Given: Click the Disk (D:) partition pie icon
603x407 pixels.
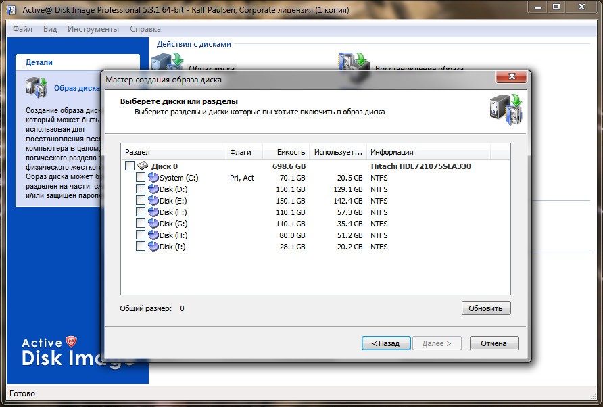Looking at the screenshot, I should [153, 189].
